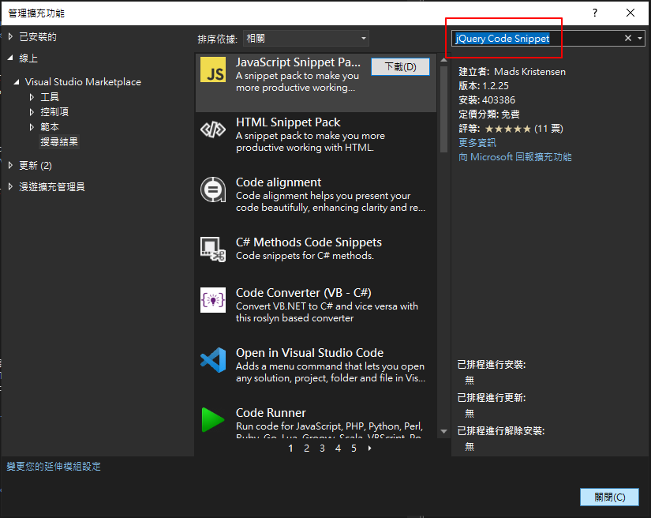Click the 安裝: 403386 text
This screenshot has width=651, height=518.
(x=487, y=99)
